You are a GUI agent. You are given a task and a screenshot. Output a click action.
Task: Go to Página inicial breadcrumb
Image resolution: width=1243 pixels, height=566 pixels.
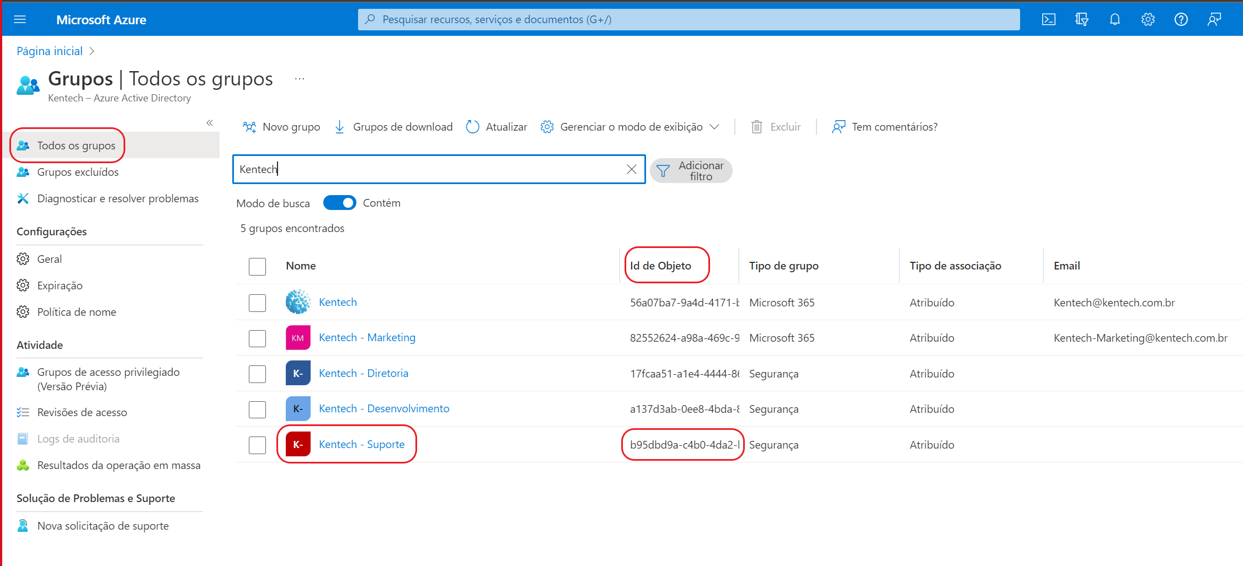click(x=50, y=51)
